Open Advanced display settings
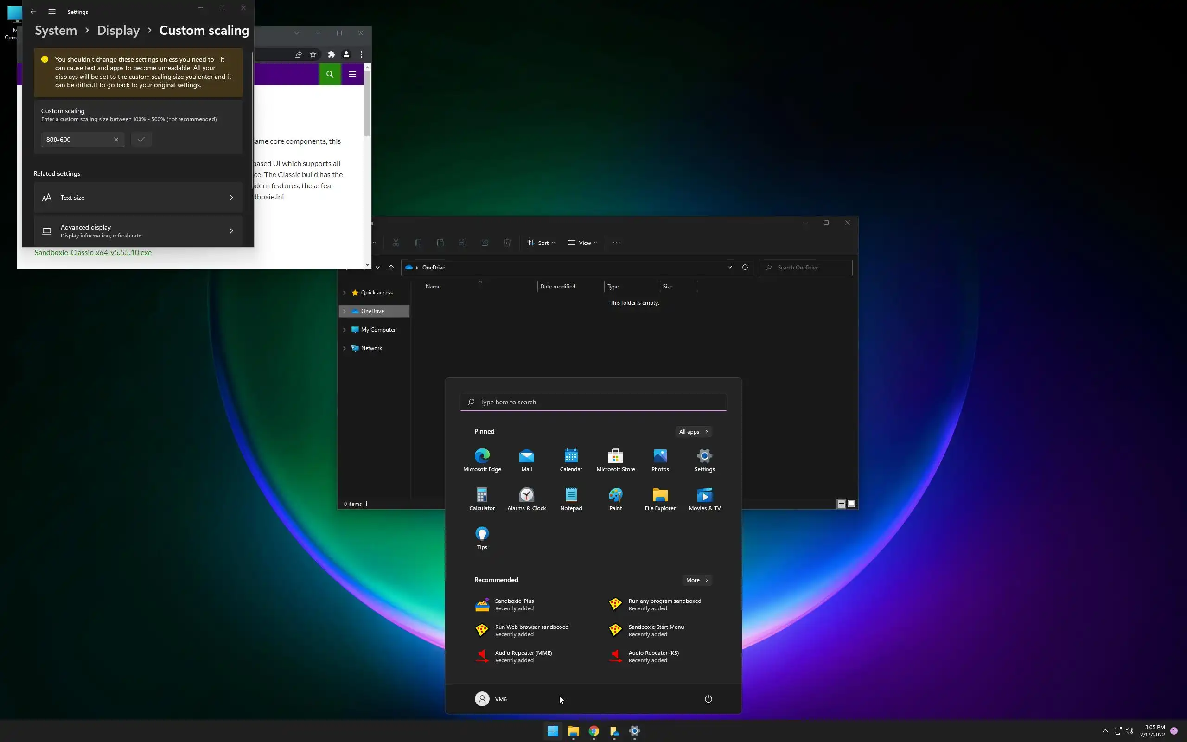Viewport: 1187px width, 742px height. click(138, 230)
